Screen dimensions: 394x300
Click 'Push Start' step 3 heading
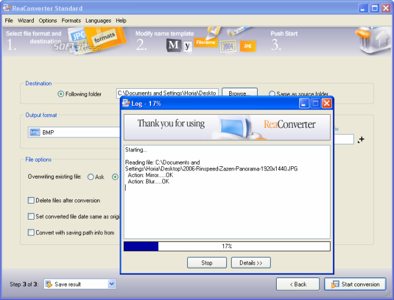284,34
